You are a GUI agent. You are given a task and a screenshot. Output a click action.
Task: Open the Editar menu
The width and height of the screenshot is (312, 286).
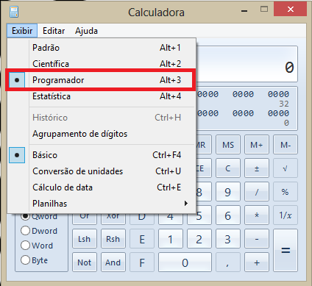(54, 31)
